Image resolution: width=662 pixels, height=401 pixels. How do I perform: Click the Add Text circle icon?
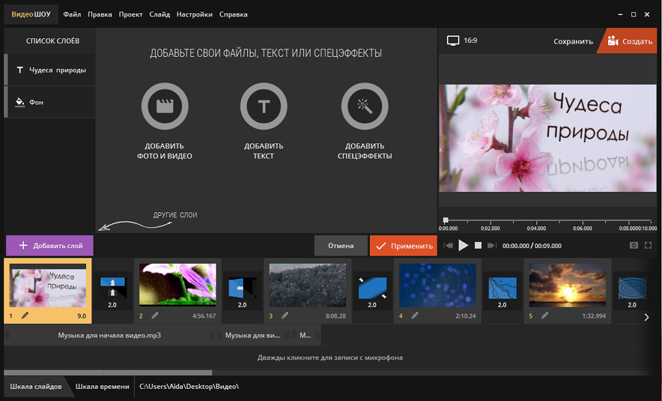[x=263, y=106]
